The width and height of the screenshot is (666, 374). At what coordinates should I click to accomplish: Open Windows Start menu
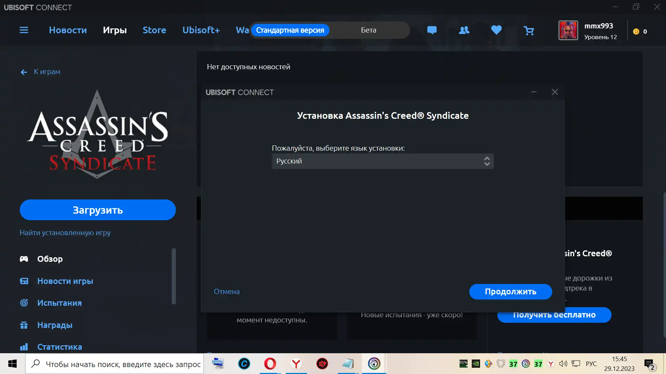[12, 364]
